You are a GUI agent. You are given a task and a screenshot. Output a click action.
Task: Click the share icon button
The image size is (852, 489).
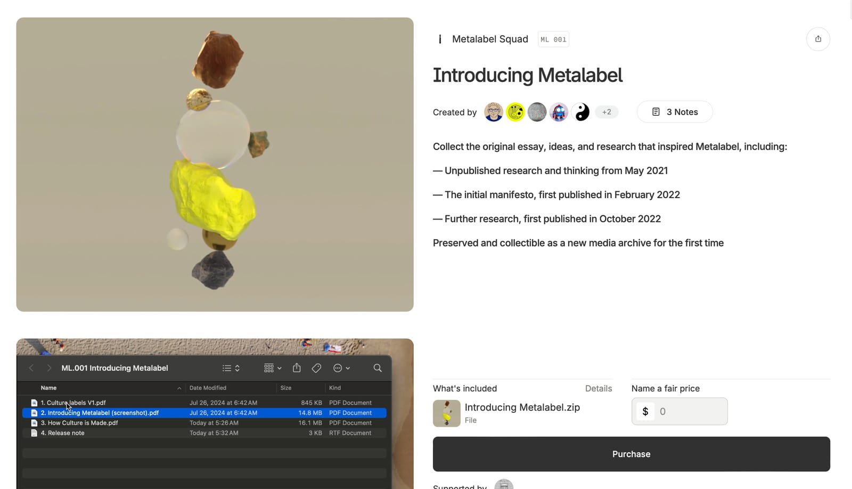click(818, 39)
